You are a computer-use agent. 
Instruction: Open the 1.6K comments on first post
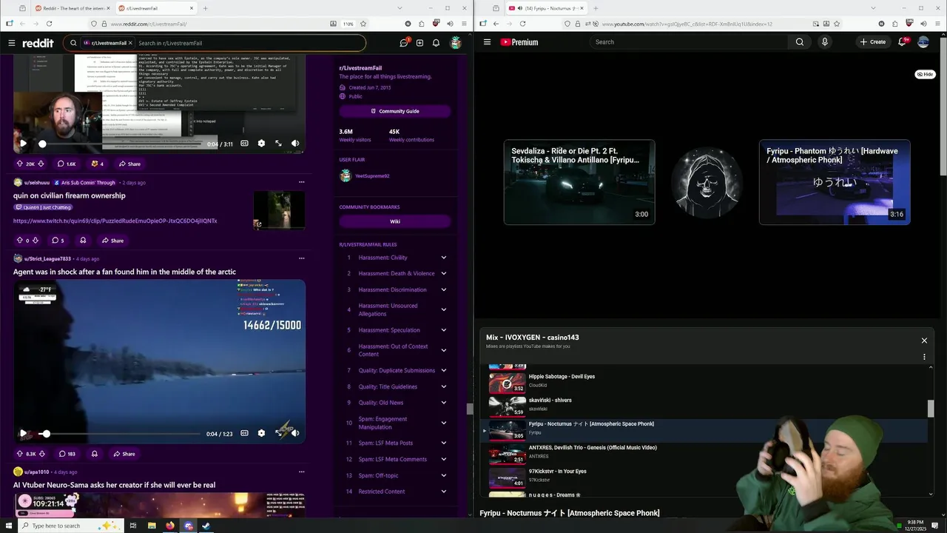coord(66,164)
